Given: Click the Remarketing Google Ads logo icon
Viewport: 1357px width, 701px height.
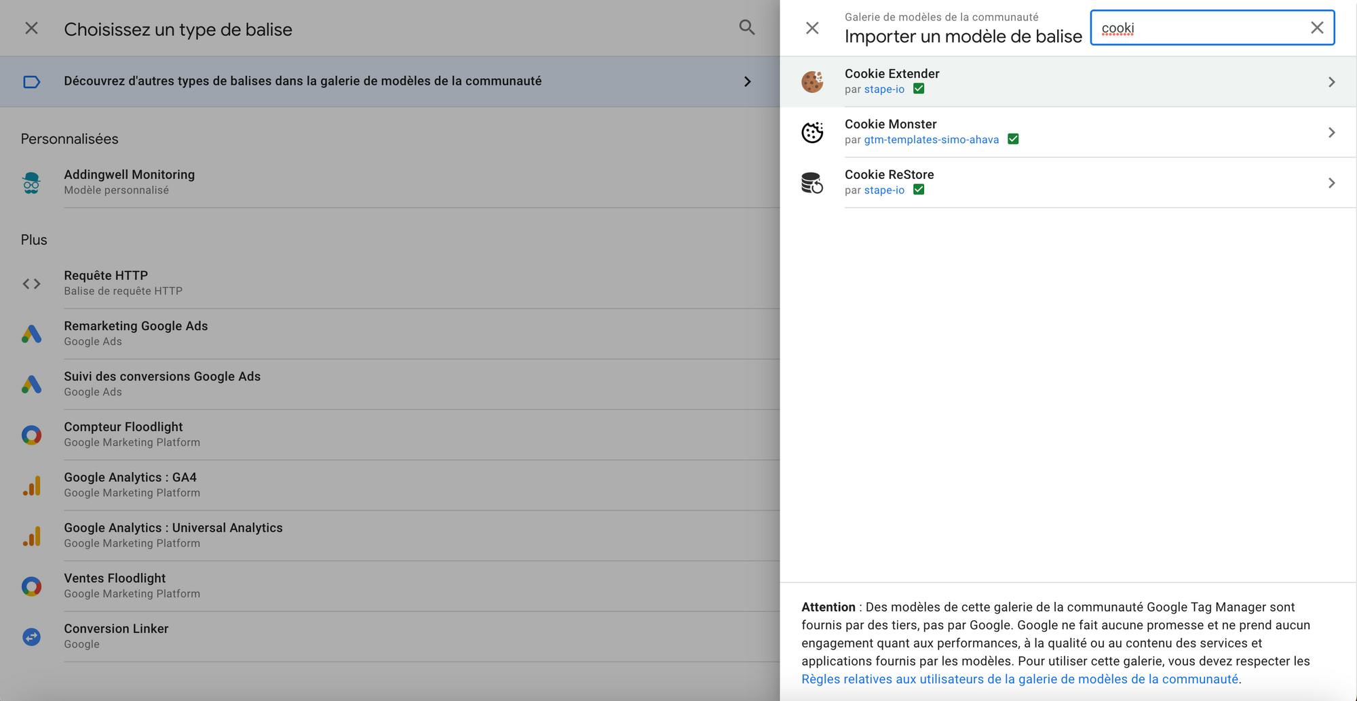Looking at the screenshot, I should click(31, 334).
